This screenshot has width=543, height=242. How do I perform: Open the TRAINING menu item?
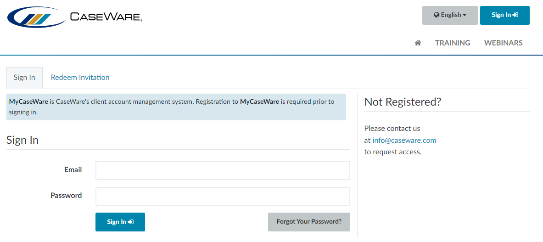[453, 43]
